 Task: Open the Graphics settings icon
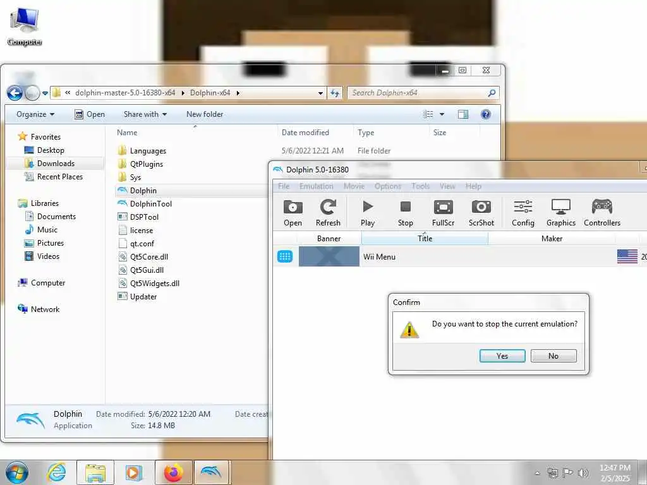pos(561,212)
